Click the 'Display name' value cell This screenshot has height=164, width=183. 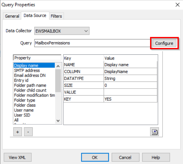[x=130, y=65]
